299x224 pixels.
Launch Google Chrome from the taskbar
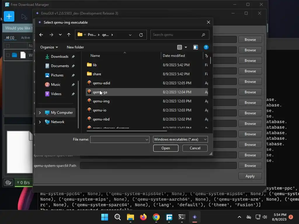point(156,217)
